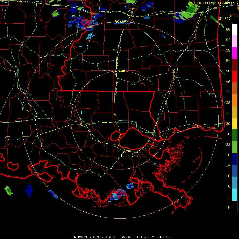Click the legend value "10"
This screenshot has height=239, width=239.
228,176
